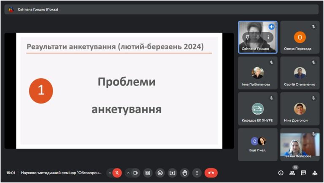The height and width of the screenshot is (183, 324).
Task: Click the speaking indicator on Світлана Гришко's tile
Action: click(x=271, y=27)
